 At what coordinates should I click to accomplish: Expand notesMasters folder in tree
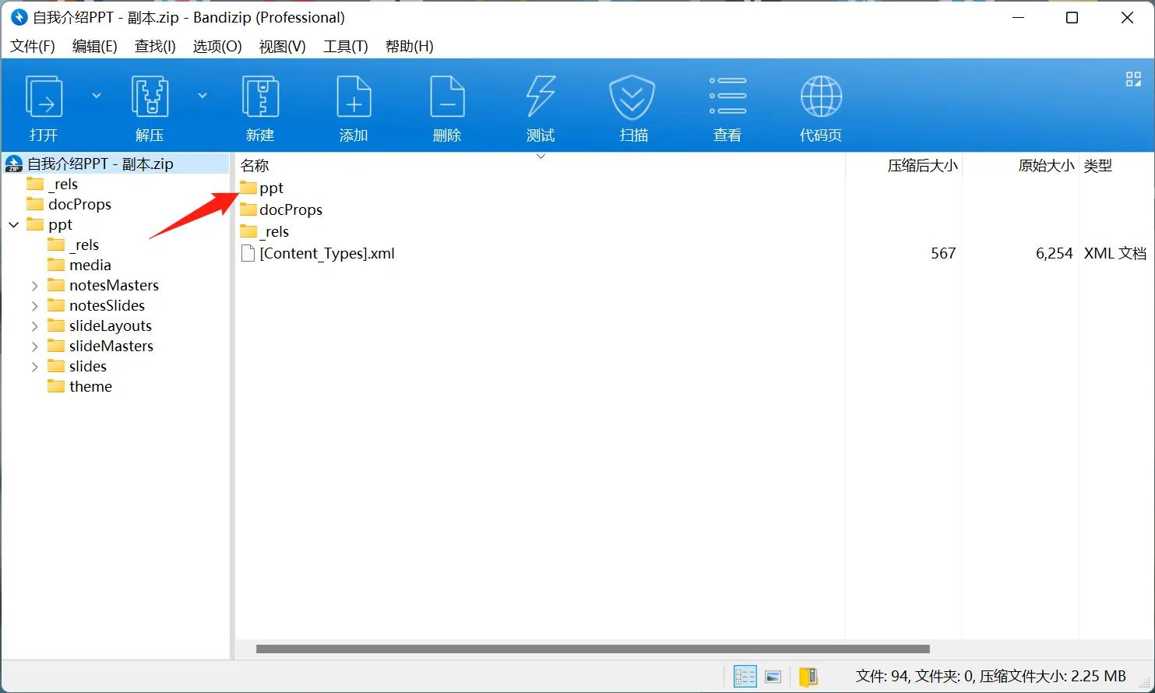34,286
